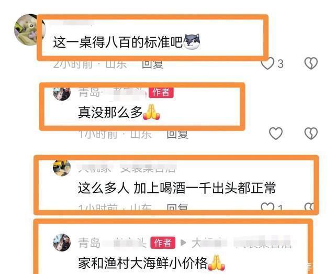This screenshot has width=335, height=274.
Task: Reply to the "一千出头都正常" comment
Action: pos(177,206)
